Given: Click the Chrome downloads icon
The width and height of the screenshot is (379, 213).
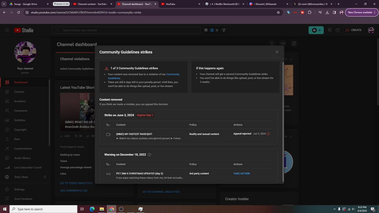Looking at the screenshot, I should click(327, 12).
